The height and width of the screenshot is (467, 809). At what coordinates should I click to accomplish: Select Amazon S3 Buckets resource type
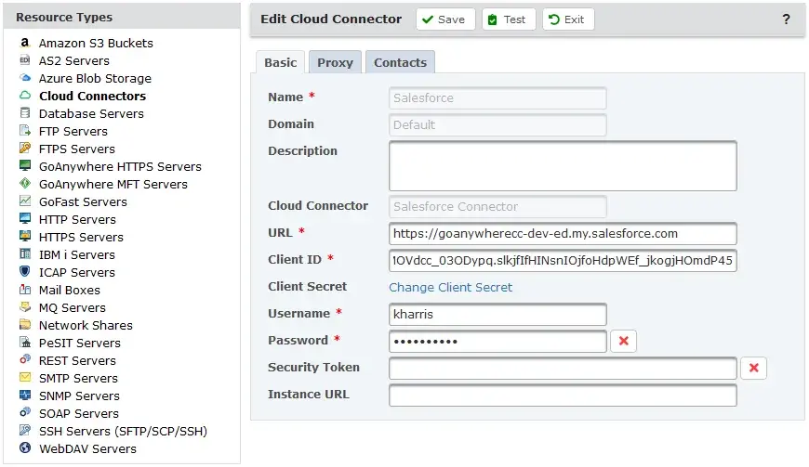[96, 44]
